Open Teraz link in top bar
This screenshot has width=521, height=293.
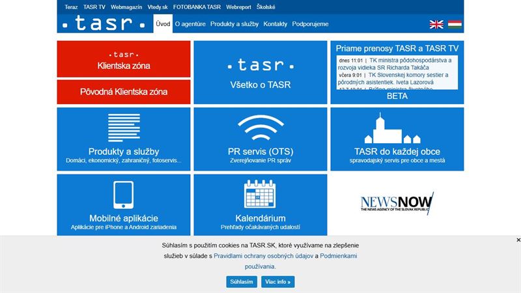[71, 7]
